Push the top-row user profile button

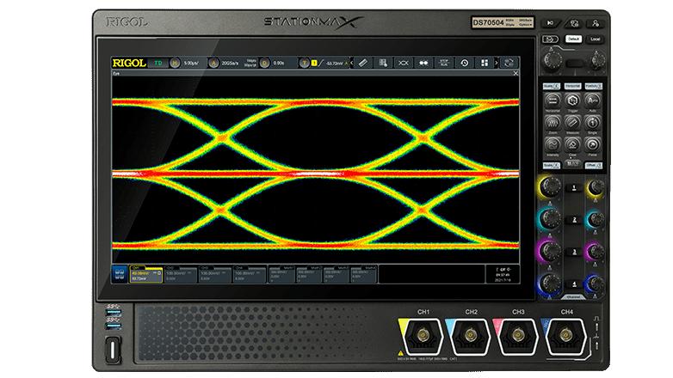(x=596, y=23)
